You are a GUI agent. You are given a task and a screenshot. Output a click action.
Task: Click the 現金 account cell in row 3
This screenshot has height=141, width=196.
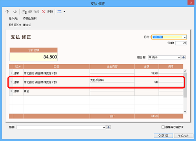56,91
